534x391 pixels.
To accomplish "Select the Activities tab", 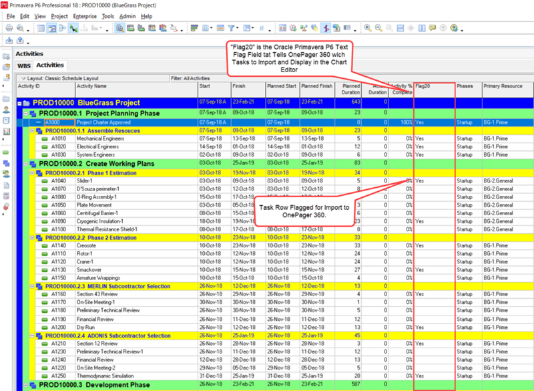I will click(50, 65).
